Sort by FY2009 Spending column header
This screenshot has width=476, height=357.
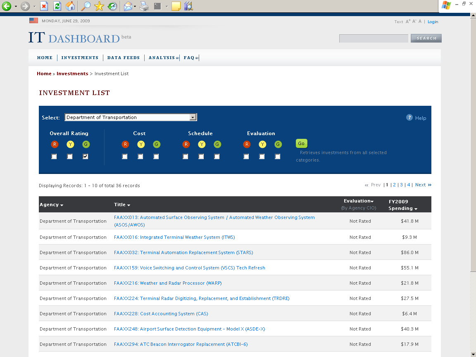pyautogui.click(x=403, y=205)
